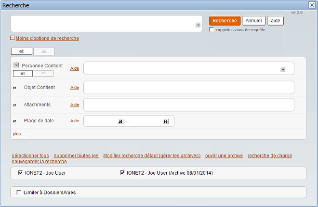
Task: Click the icon beside Personne Contient
Action: [16, 65]
